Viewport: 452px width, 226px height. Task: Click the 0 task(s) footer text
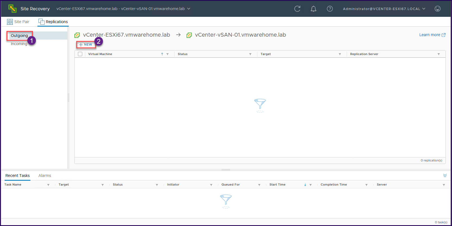[441, 222]
